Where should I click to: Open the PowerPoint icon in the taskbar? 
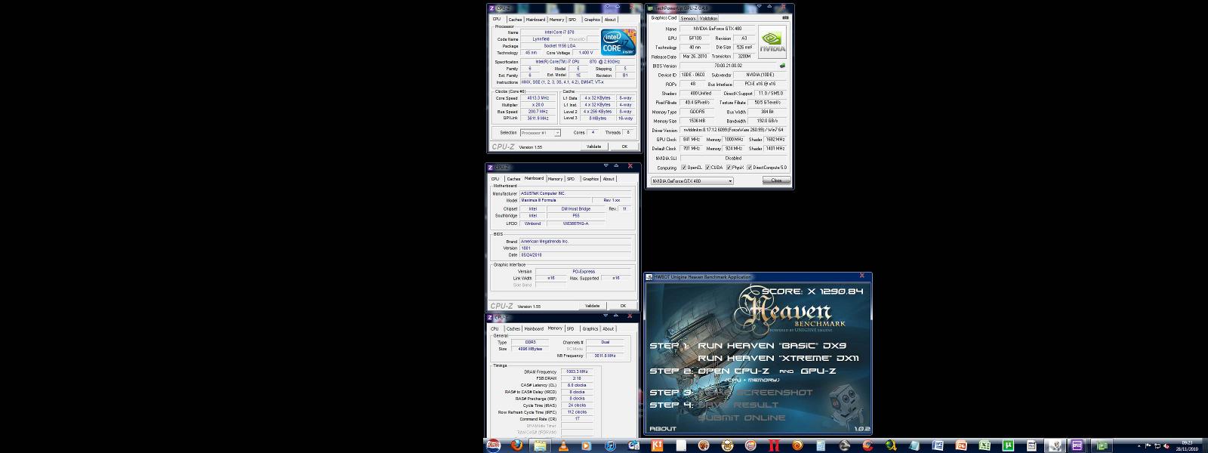tap(961, 445)
